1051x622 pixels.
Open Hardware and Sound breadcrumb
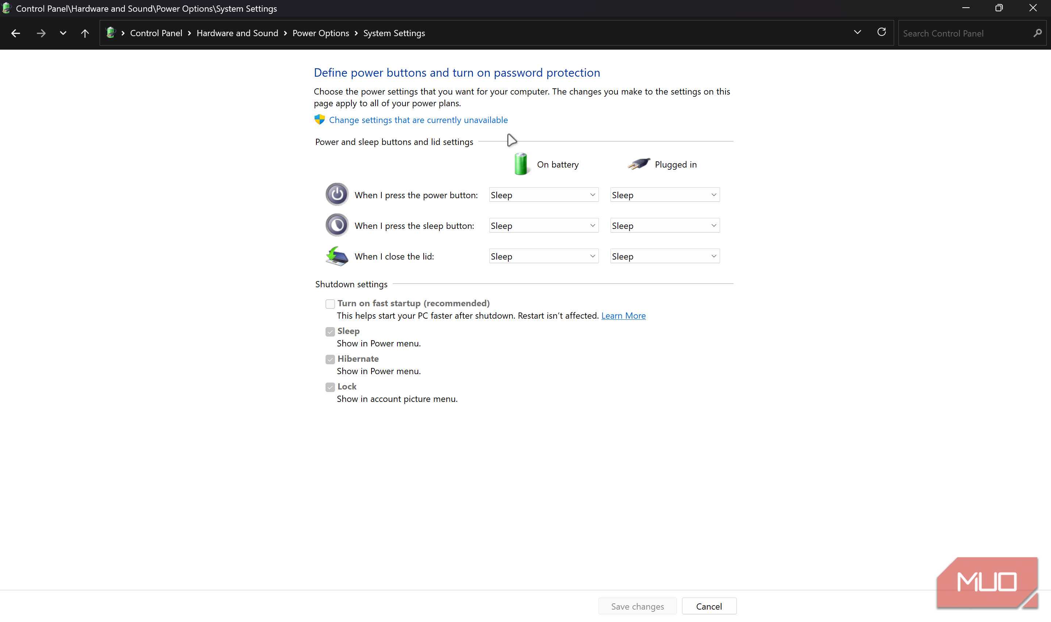pos(237,33)
